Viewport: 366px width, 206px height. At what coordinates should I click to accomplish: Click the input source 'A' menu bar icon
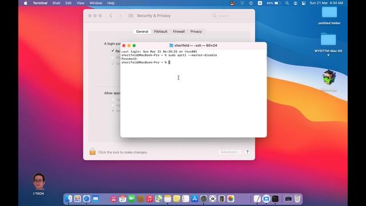260,3
